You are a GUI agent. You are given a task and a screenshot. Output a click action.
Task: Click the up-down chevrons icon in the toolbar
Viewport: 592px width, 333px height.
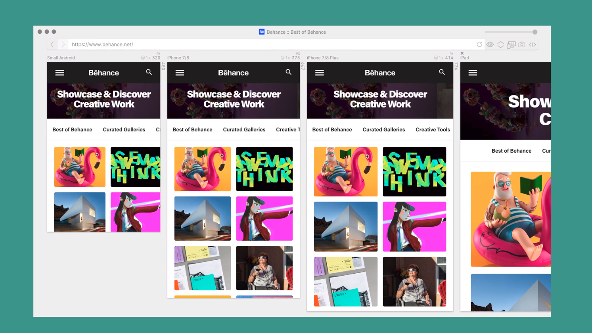click(501, 45)
